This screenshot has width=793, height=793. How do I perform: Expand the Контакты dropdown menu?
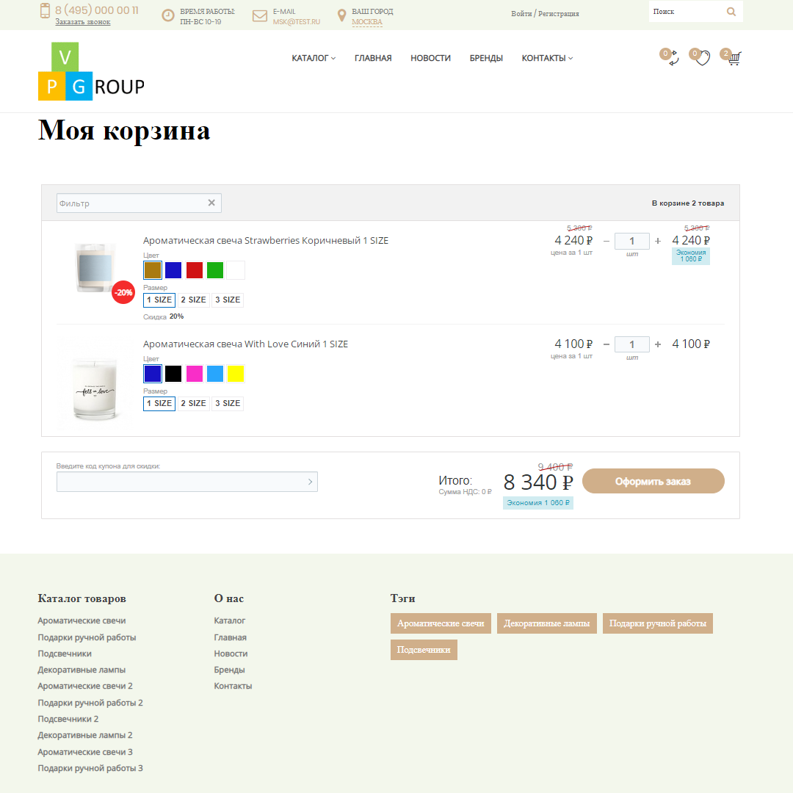[x=547, y=58]
